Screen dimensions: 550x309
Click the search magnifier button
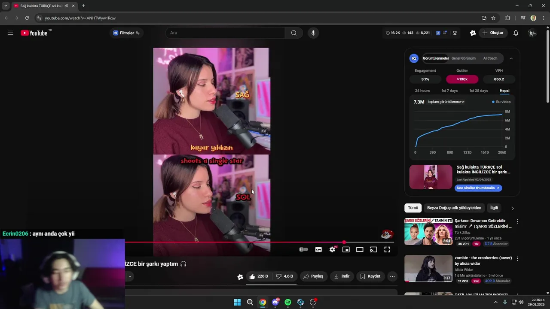294,33
